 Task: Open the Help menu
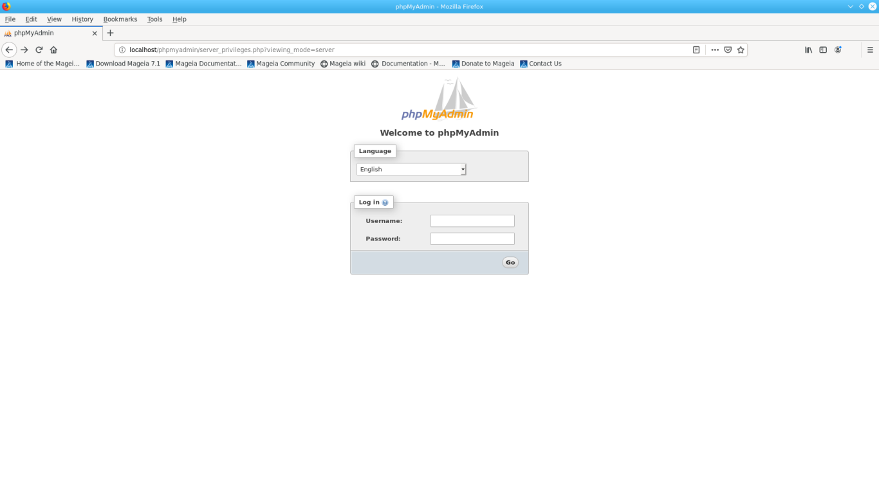pyautogui.click(x=180, y=19)
